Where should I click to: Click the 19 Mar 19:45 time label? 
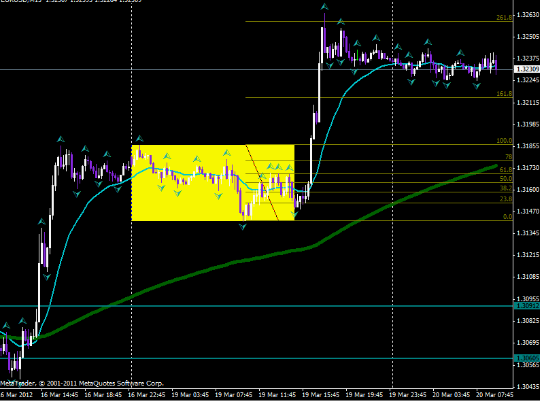(x=364, y=395)
